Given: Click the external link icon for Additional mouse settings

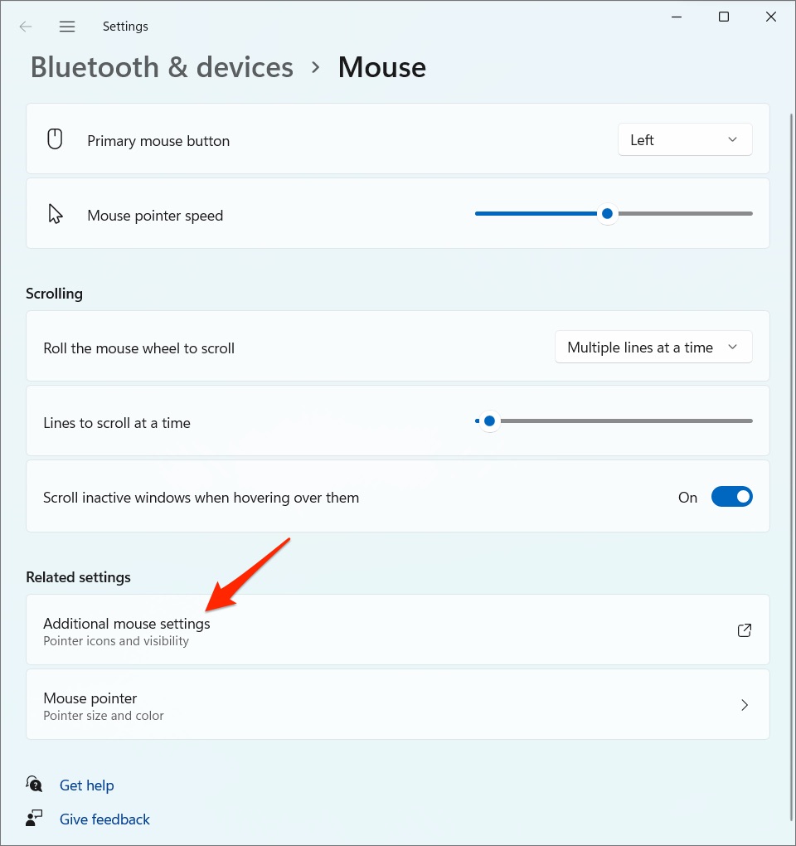Looking at the screenshot, I should pyautogui.click(x=745, y=630).
